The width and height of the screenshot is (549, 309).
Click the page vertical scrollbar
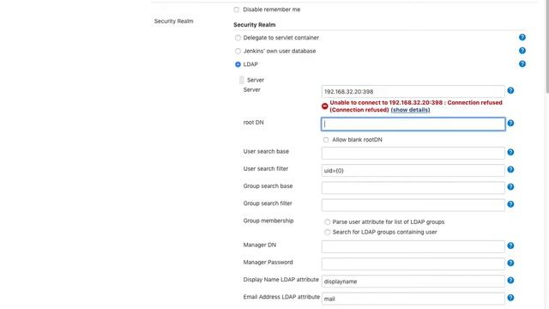coord(547,46)
